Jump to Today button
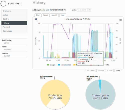Image resolution: width=125 pixels, height=110 pixels. coord(118,70)
